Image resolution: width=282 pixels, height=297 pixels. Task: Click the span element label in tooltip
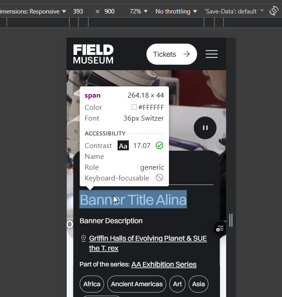click(x=92, y=95)
